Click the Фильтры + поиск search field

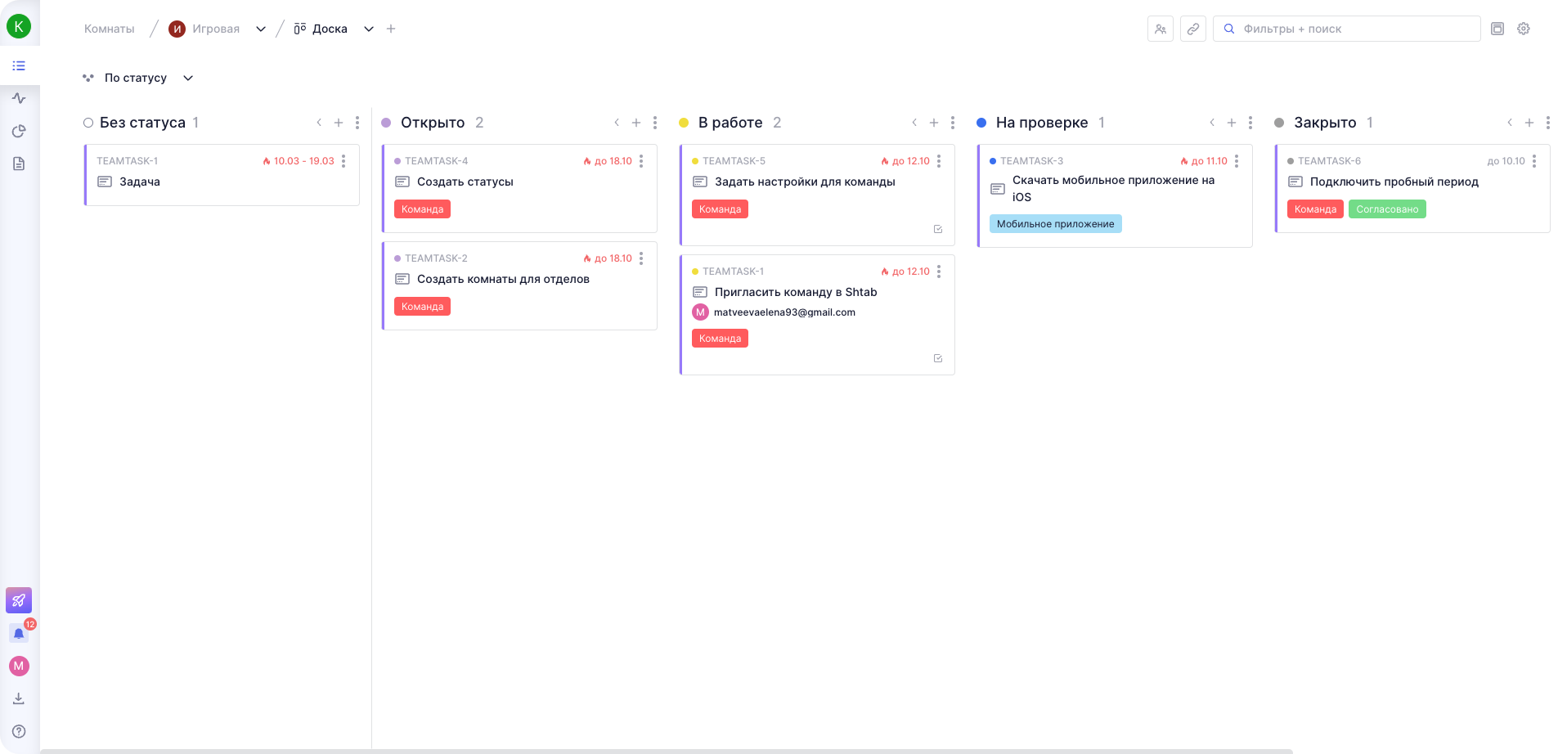pos(1345,29)
